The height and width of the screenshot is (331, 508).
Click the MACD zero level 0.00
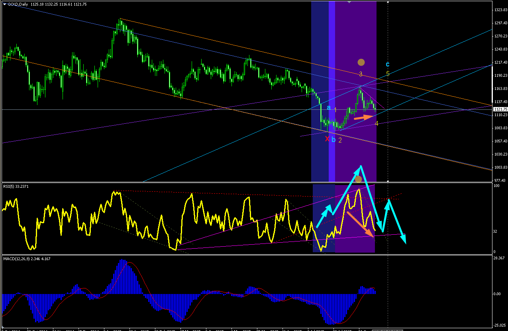[497, 294]
